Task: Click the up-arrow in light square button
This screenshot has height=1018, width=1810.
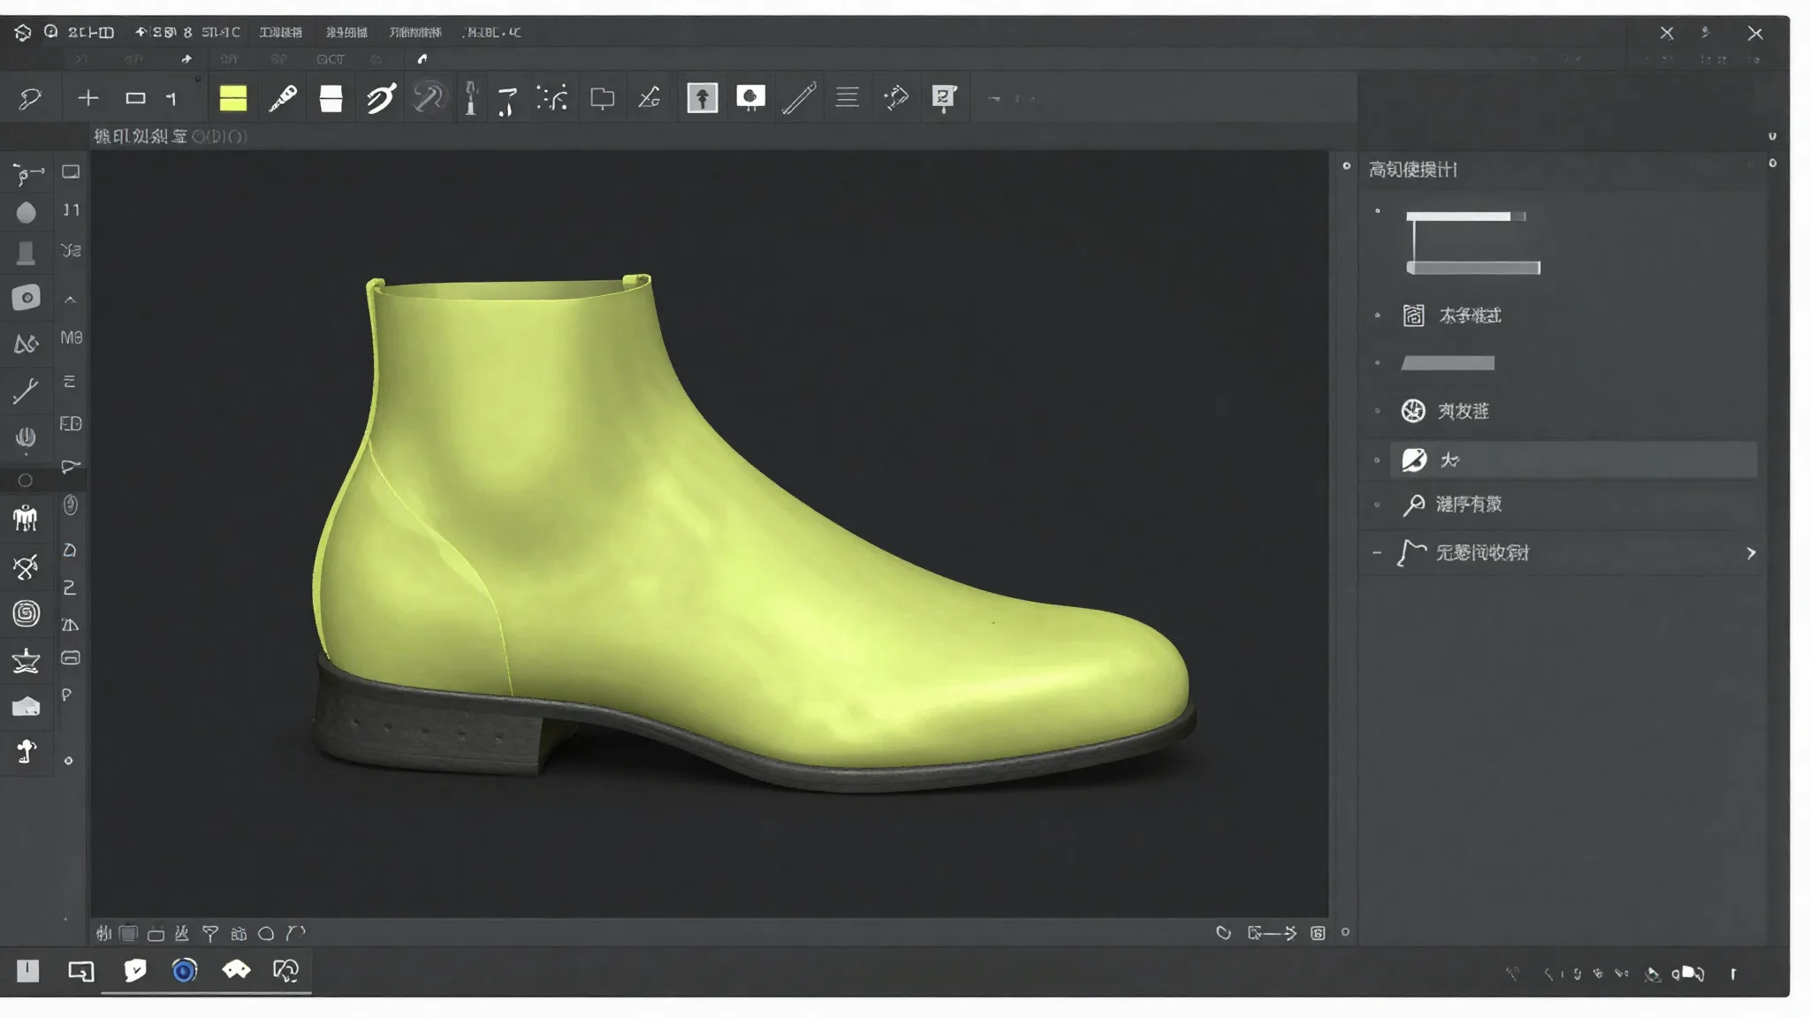Action: [x=703, y=97]
